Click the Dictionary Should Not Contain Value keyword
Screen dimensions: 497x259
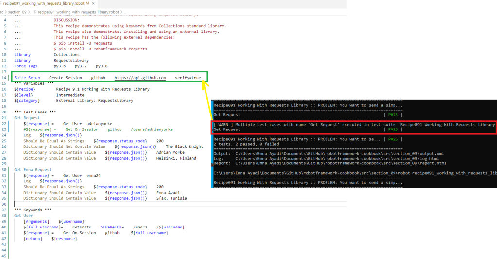[x=64, y=146]
